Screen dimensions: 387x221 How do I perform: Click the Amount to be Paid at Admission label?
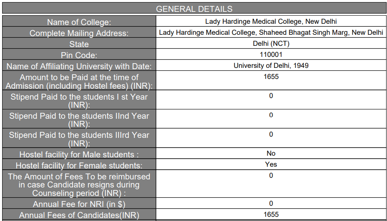[79, 81]
